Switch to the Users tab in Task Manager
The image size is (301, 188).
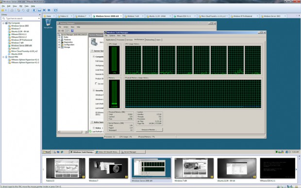[x=158, y=40]
